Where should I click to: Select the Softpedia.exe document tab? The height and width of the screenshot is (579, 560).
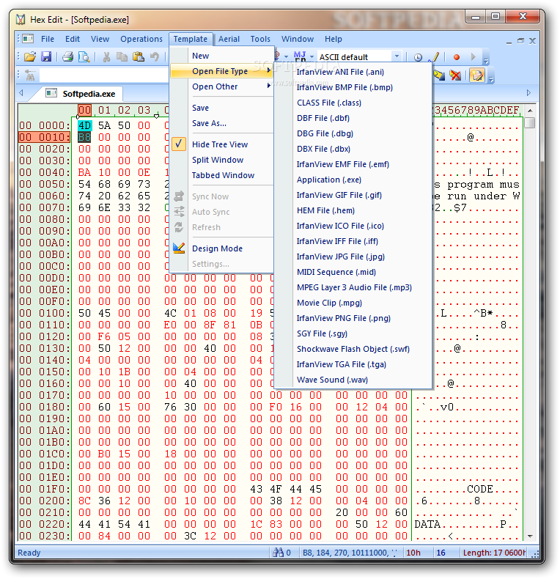coord(81,93)
